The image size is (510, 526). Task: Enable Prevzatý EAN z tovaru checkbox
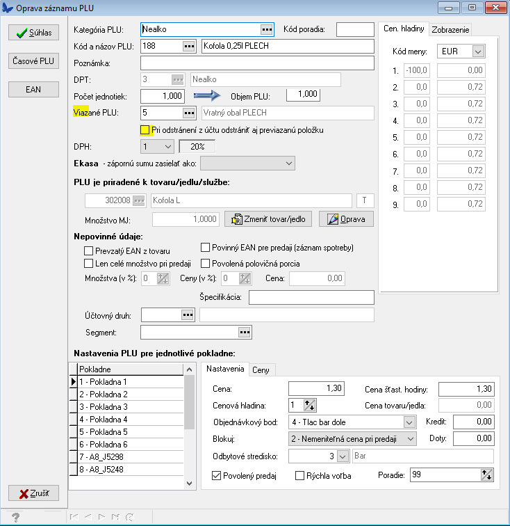[88, 251]
